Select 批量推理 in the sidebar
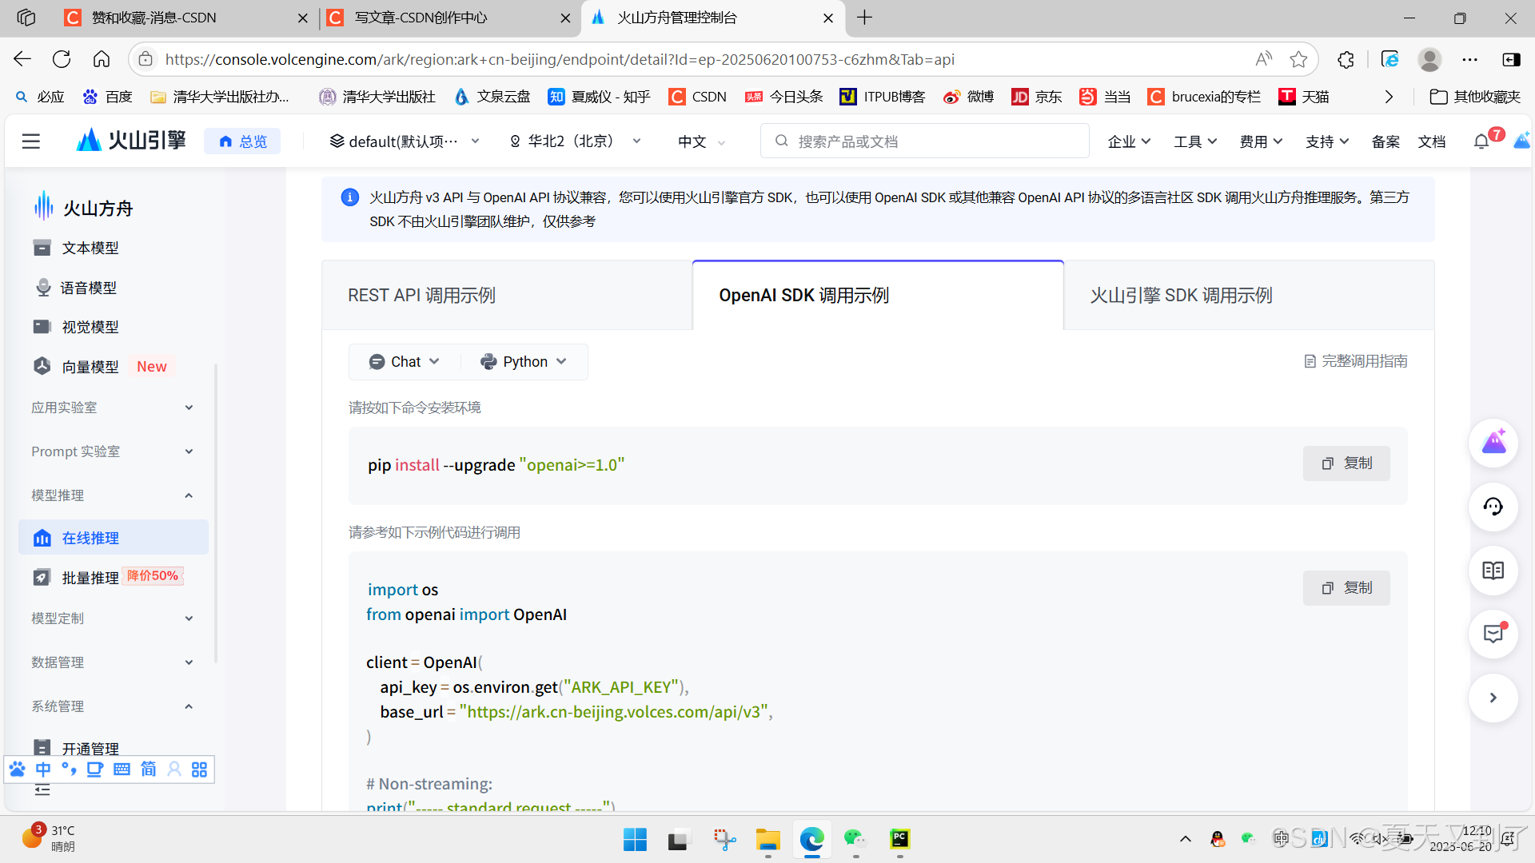 pyautogui.click(x=90, y=578)
